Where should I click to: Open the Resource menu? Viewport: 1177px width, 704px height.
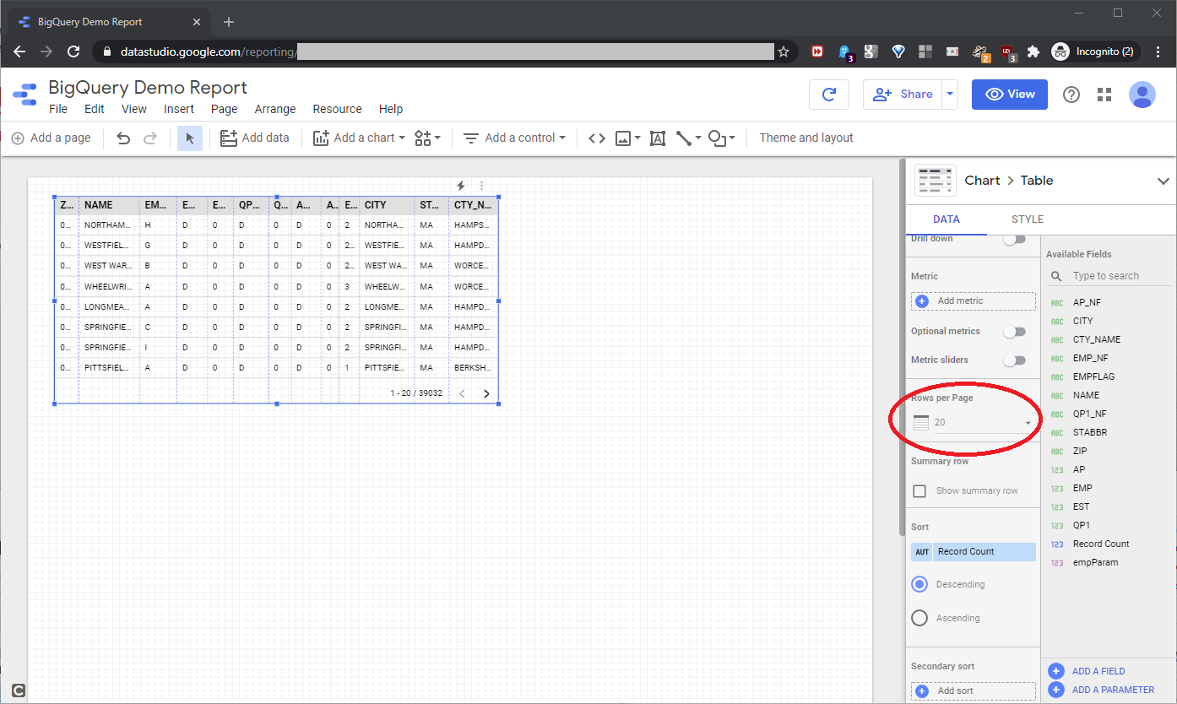click(x=337, y=109)
